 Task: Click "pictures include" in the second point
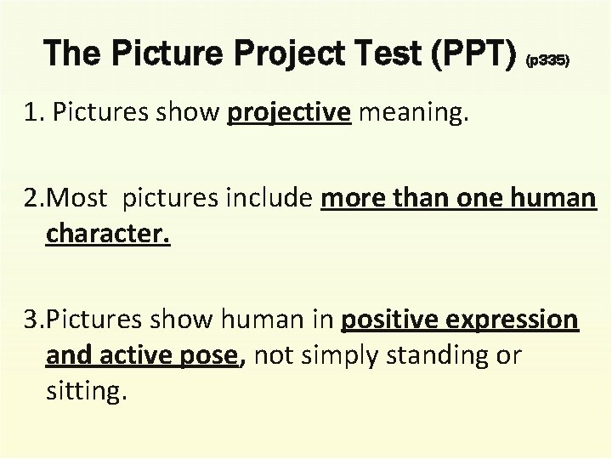click(218, 199)
